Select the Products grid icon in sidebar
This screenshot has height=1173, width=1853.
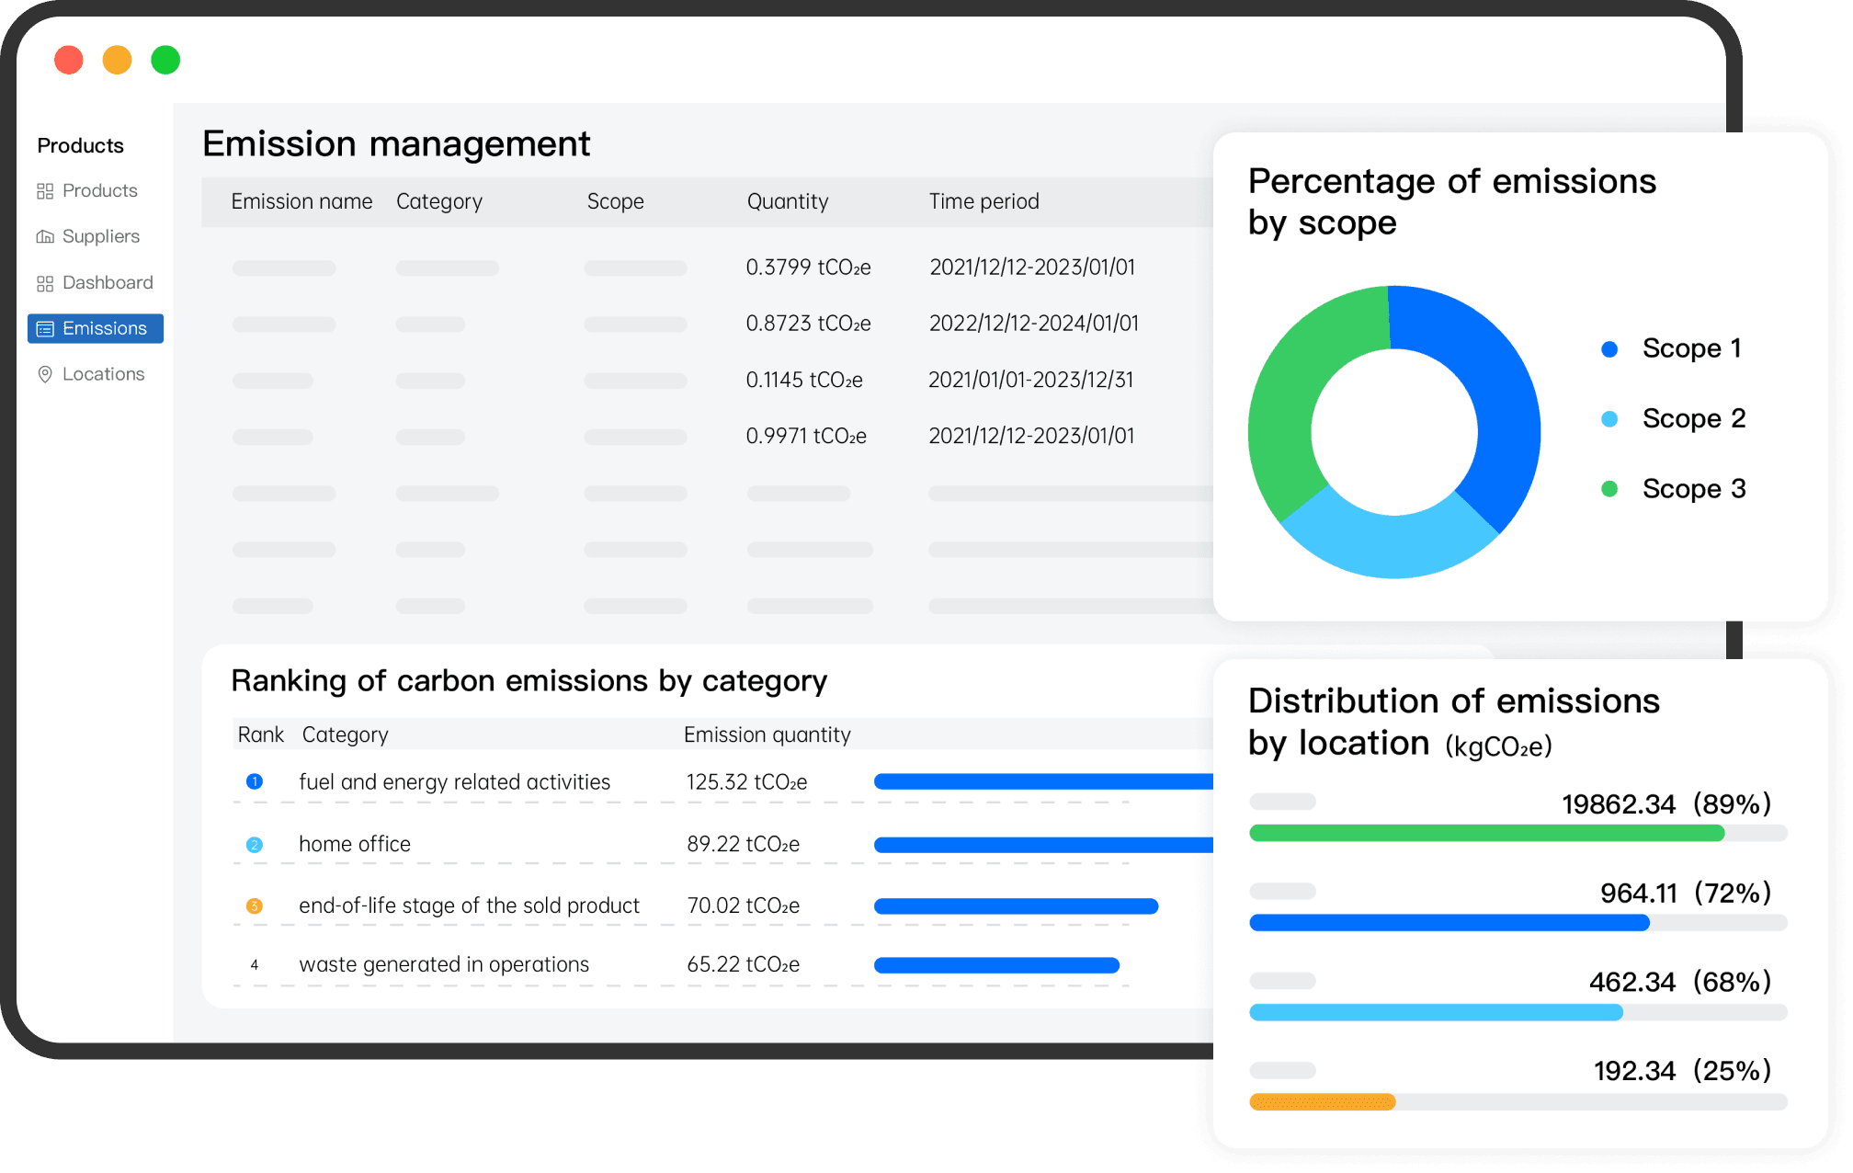pos(44,190)
